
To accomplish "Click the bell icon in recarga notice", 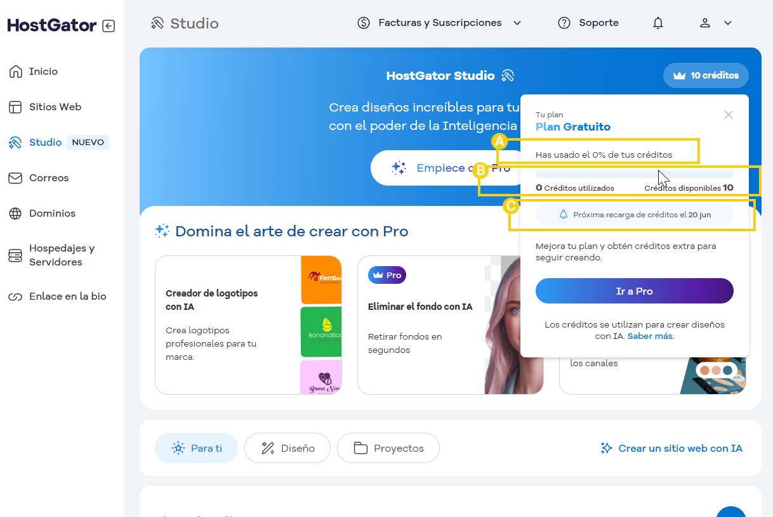I will (x=564, y=215).
